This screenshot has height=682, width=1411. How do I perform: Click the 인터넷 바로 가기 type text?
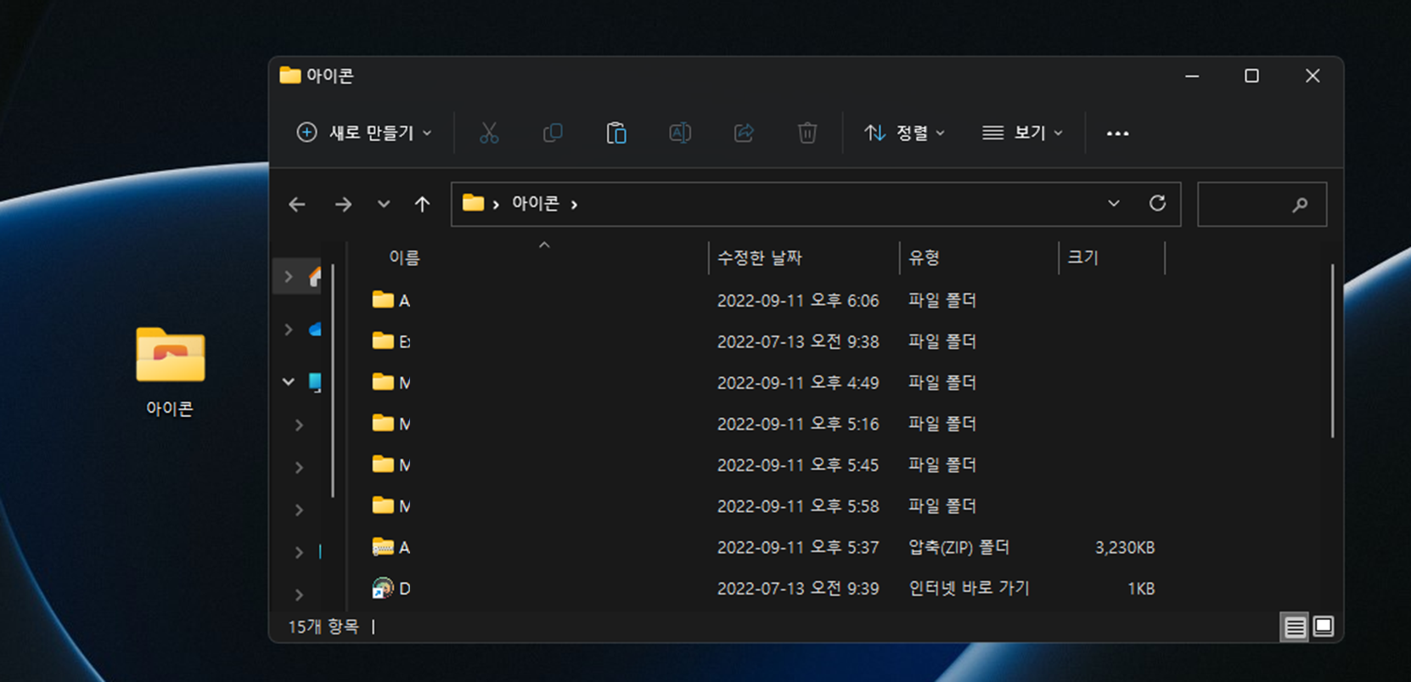[x=969, y=589]
